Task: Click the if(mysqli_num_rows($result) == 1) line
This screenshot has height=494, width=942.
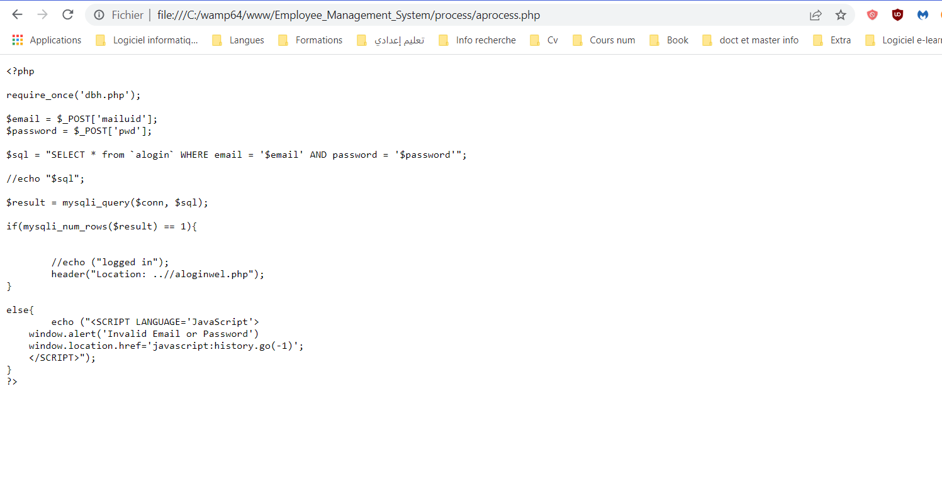Action: tap(102, 226)
